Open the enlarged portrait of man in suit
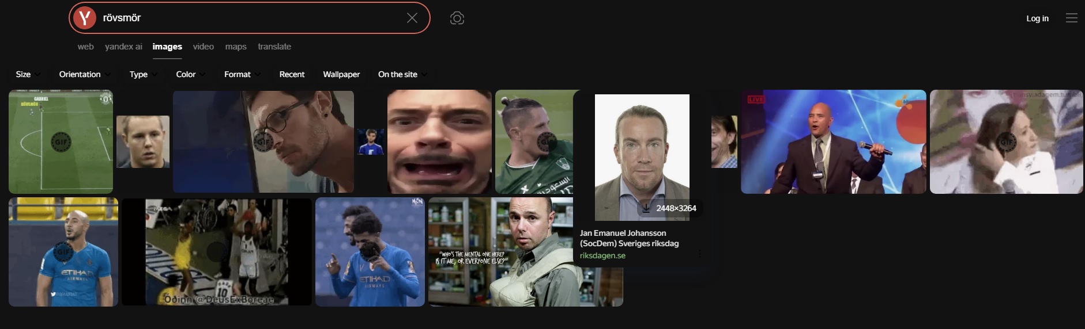Image resolution: width=1085 pixels, height=329 pixels. [642, 156]
